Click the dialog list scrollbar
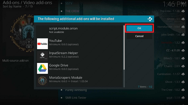This screenshot has width=188, height=105. click(x=124, y=48)
